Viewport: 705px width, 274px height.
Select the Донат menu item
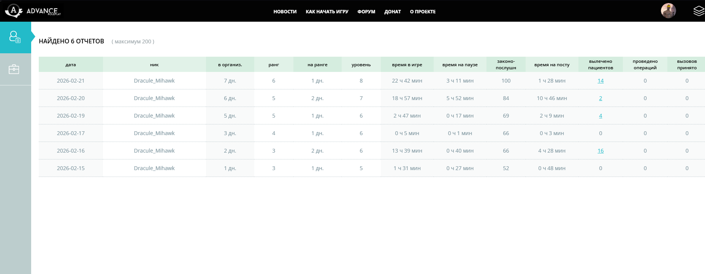click(392, 12)
